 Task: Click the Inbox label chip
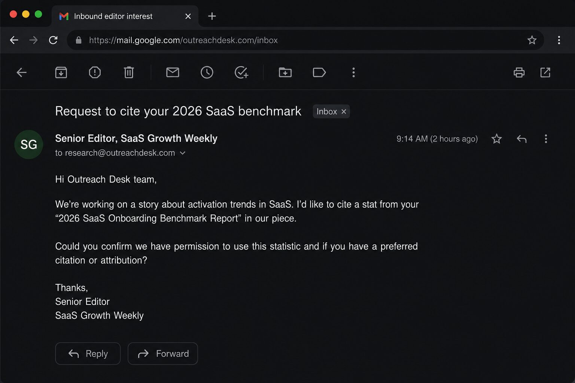pos(331,111)
